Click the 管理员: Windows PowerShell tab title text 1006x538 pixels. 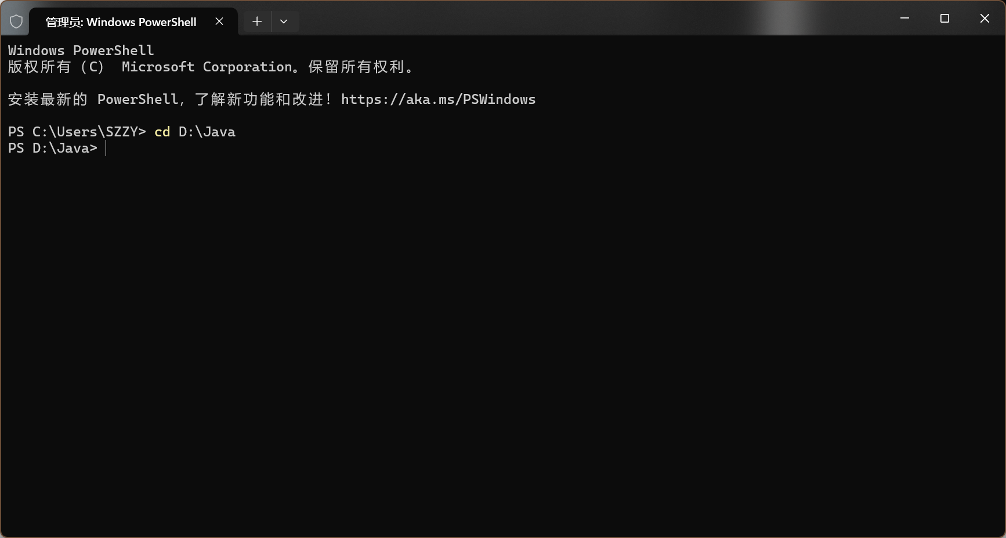[122, 21]
